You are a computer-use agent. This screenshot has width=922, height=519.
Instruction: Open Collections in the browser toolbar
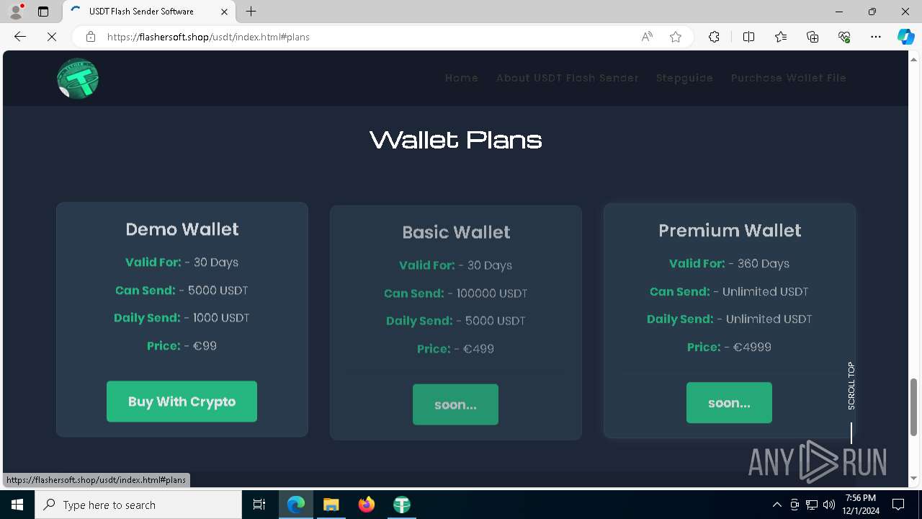point(813,37)
